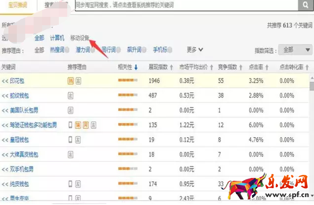Click the phone icon on 纯皮钱包 row
The height and width of the screenshot is (205, 314).
[70, 184]
